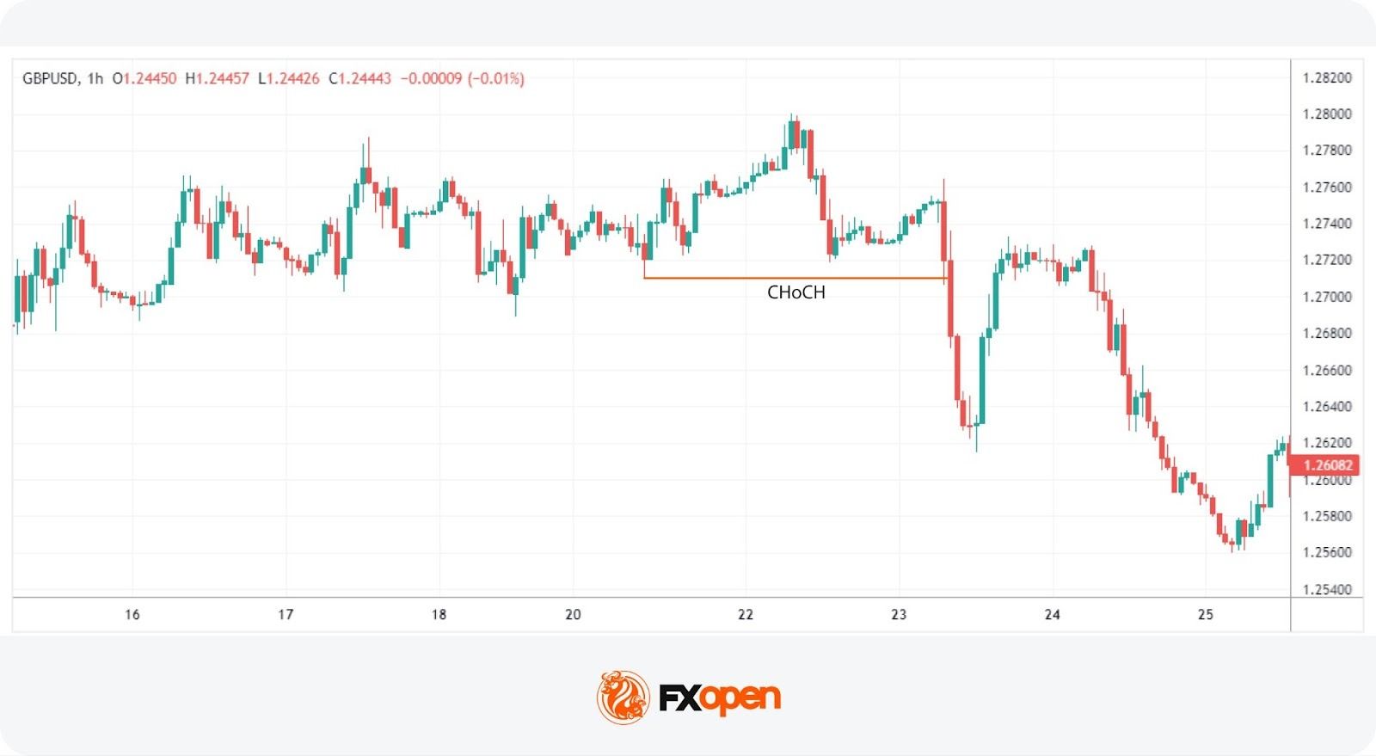Select the CHoCH text annotation

pos(795,292)
